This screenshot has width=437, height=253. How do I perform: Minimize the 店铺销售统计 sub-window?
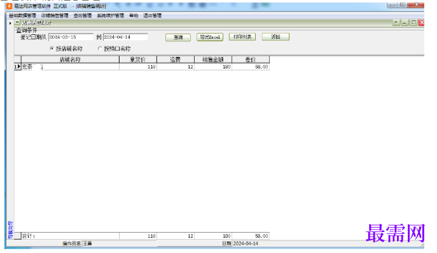tap(405, 22)
